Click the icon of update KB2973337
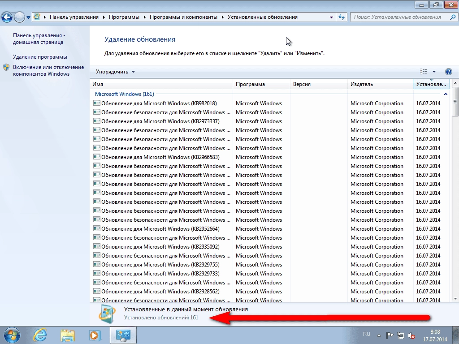Screen dimensions: 459x344 [x=97, y=121]
